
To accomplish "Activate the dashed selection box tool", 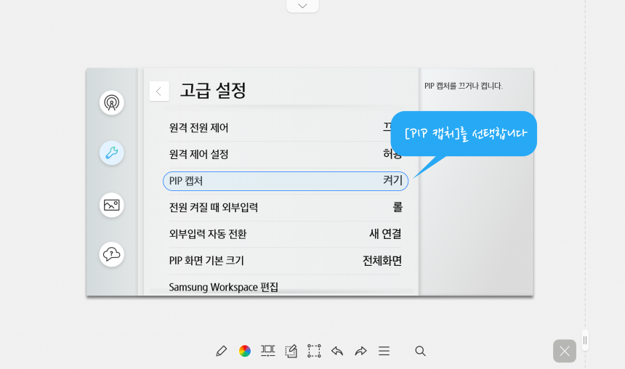I will 314,351.
